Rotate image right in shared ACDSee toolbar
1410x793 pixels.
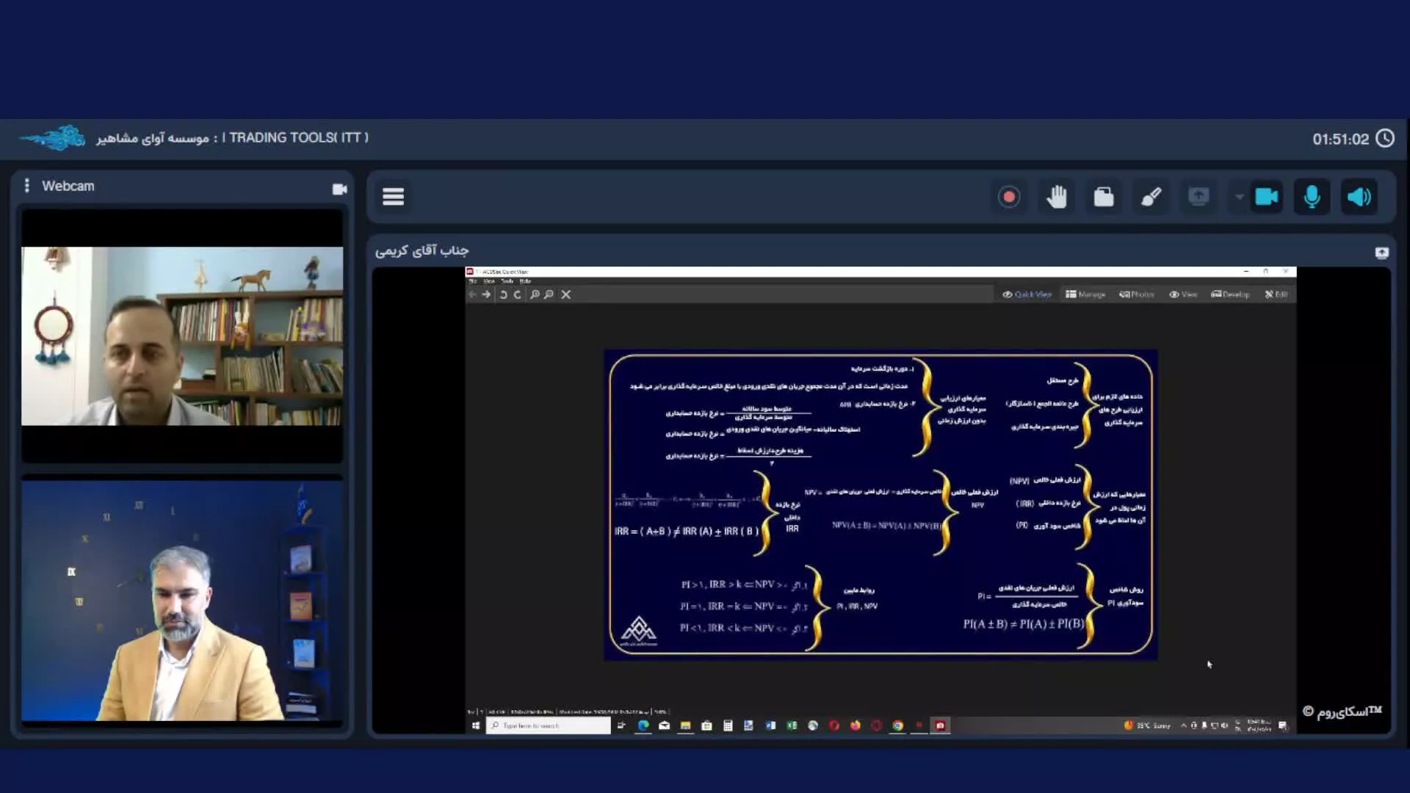point(517,294)
